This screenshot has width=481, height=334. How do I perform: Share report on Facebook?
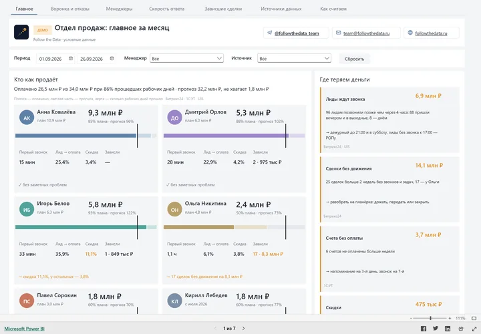click(424, 329)
